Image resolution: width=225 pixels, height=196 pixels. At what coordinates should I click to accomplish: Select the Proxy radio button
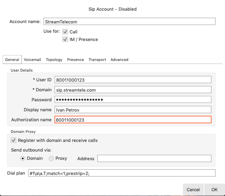tap(51, 158)
